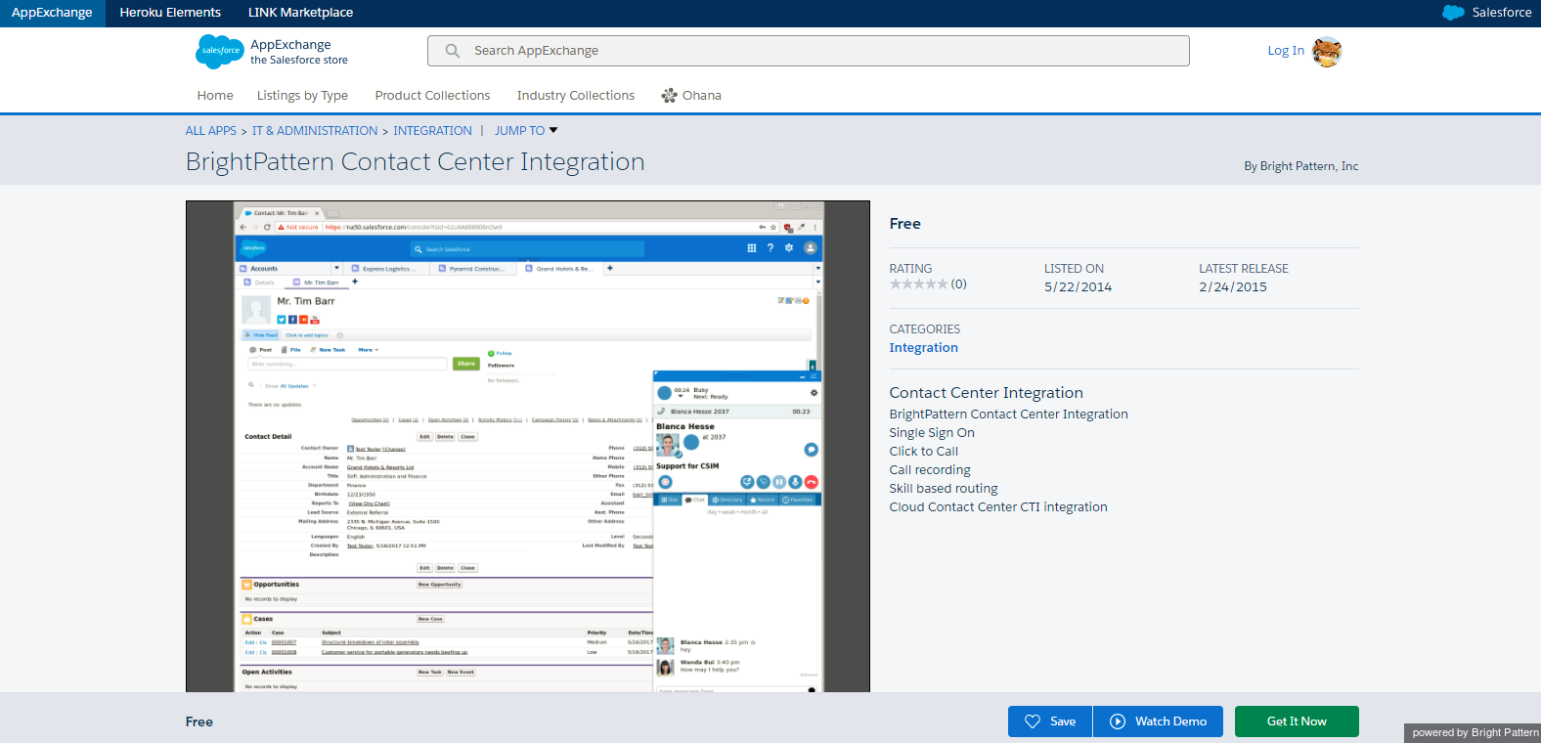Image resolution: width=1541 pixels, height=743 pixels.
Task: Click the ALL APPS breadcrumb
Action: pos(211,131)
